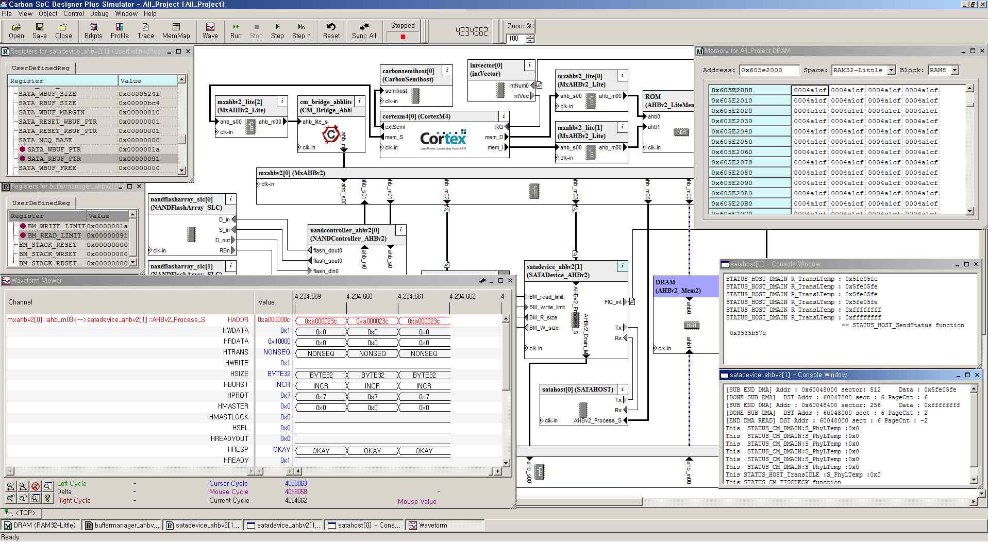Screen dimensions: 988x542
Task: Open the Wave viewer from toolbar
Action: 210,31
